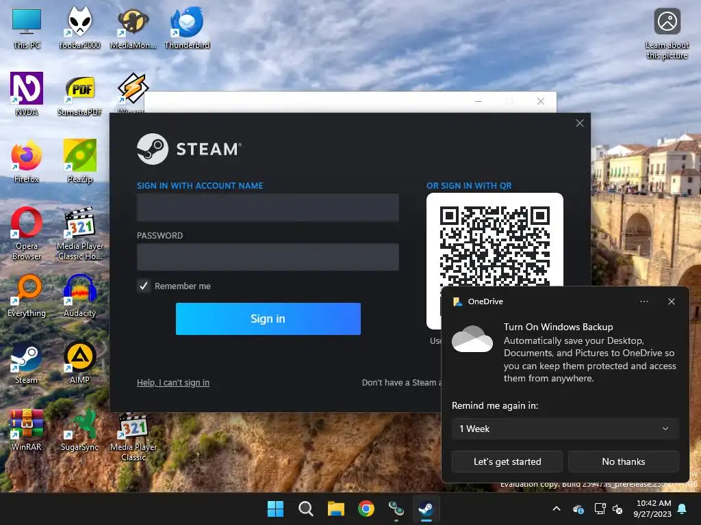Open taskbar Search

point(306,509)
